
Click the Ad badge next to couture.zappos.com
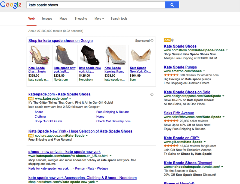click(31, 136)
